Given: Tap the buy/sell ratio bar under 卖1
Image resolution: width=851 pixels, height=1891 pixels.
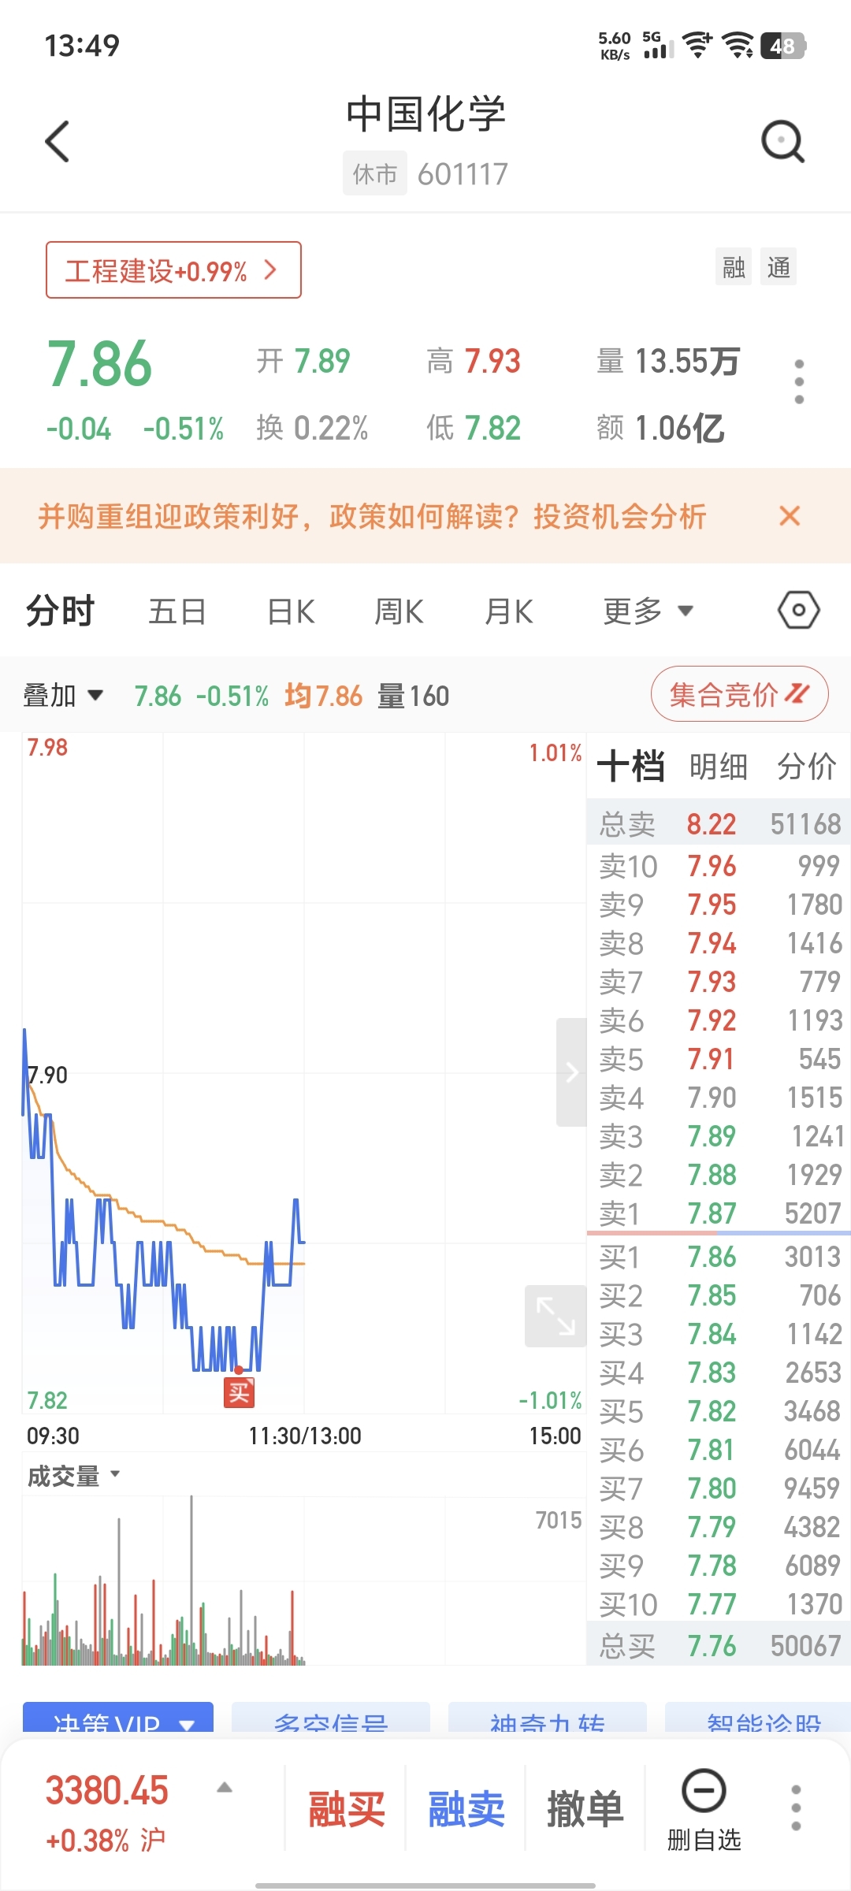Looking at the screenshot, I should pos(719,1233).
